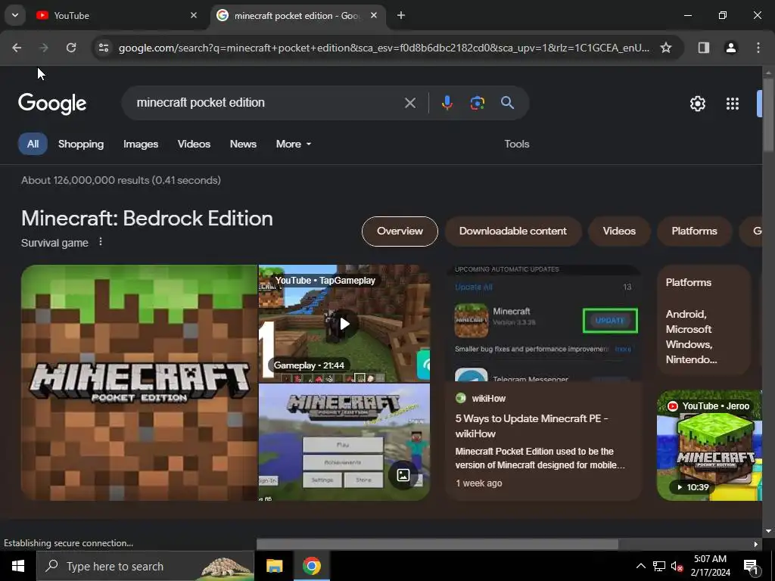Open the Minecraft Pocket Edition logo image
Image resolution: width=775 pixels, height=581 pixels.
(x=139, y=383)
